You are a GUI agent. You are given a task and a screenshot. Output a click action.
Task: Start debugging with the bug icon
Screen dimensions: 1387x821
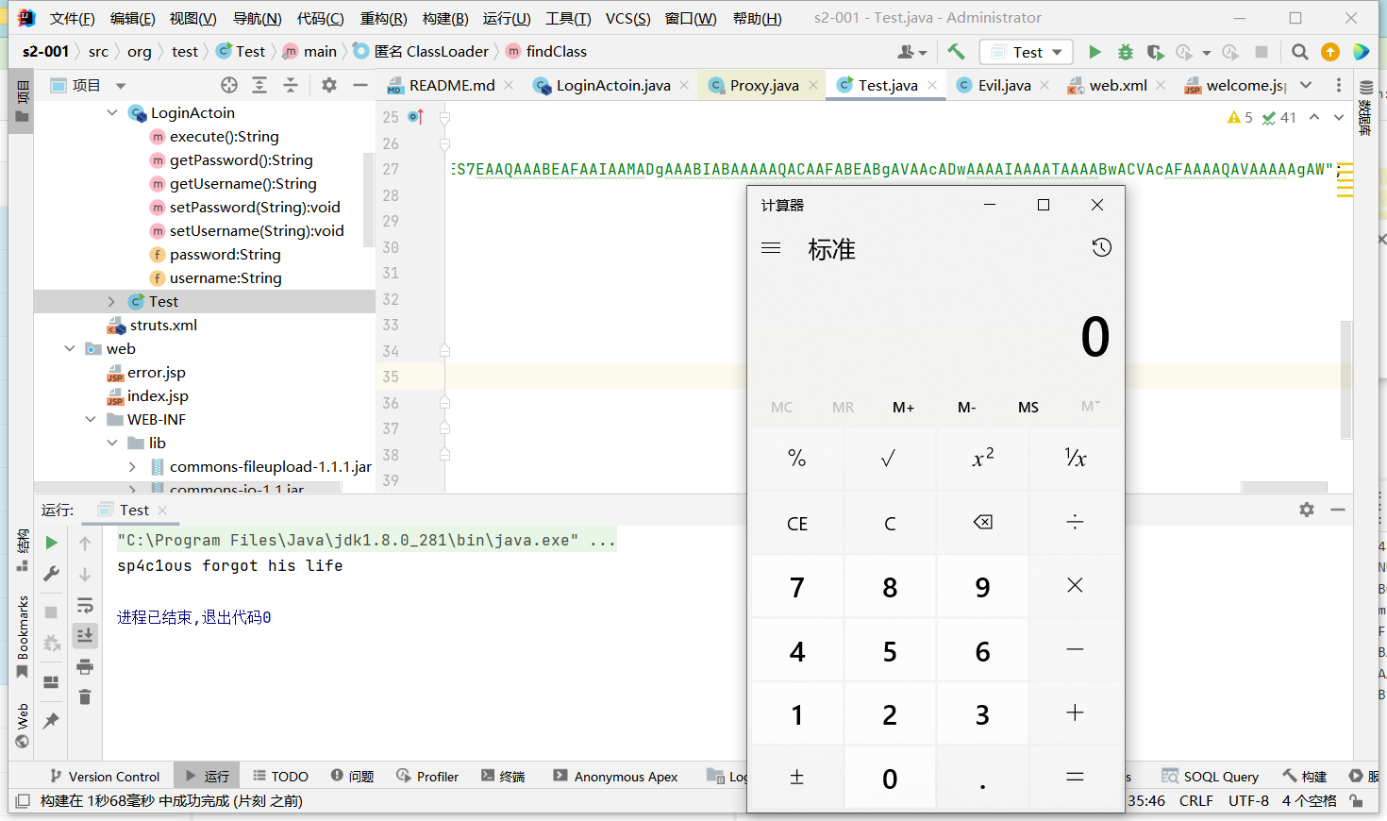tap(1125, 52)
